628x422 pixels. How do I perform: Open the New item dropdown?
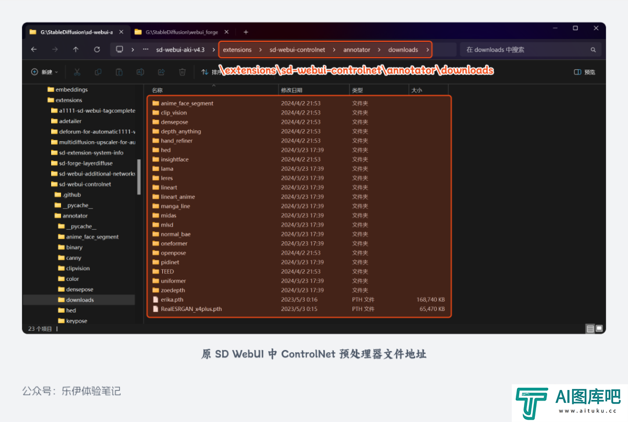click(x=44, y=72)
